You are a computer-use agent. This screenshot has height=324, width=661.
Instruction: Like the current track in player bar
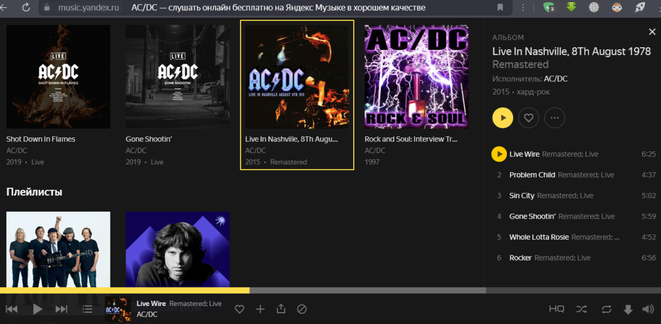[x=239, y=309]
